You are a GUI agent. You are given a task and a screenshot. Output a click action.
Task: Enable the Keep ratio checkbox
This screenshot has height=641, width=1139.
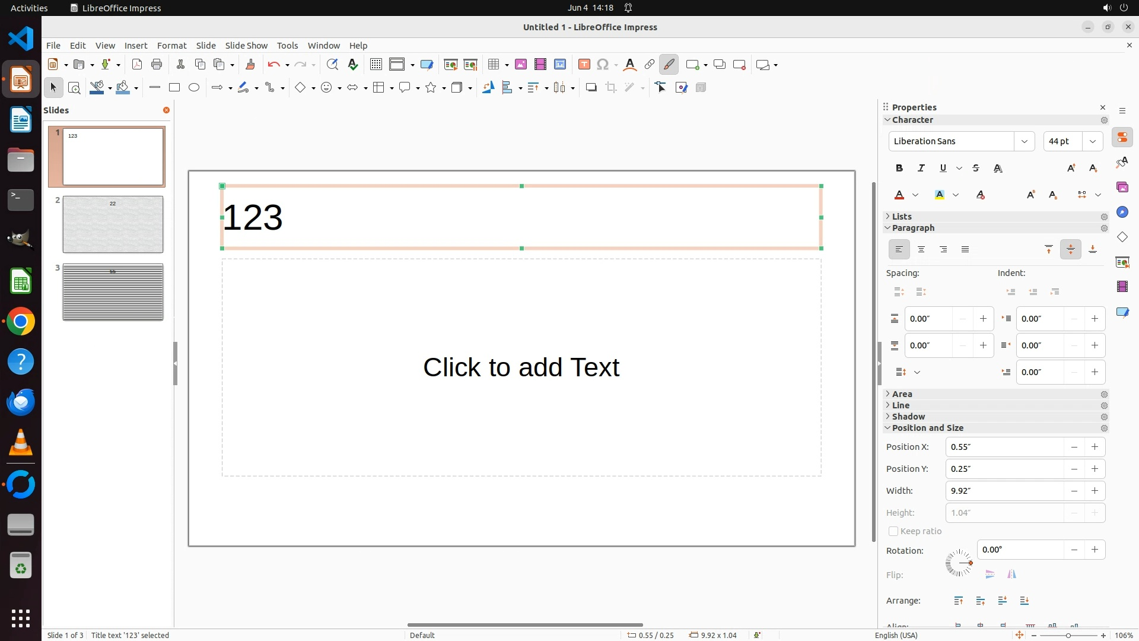[x=893, y=531]
